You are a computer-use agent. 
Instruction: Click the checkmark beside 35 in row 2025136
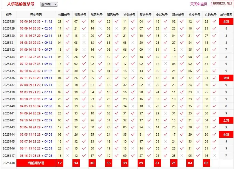point(149,78)
